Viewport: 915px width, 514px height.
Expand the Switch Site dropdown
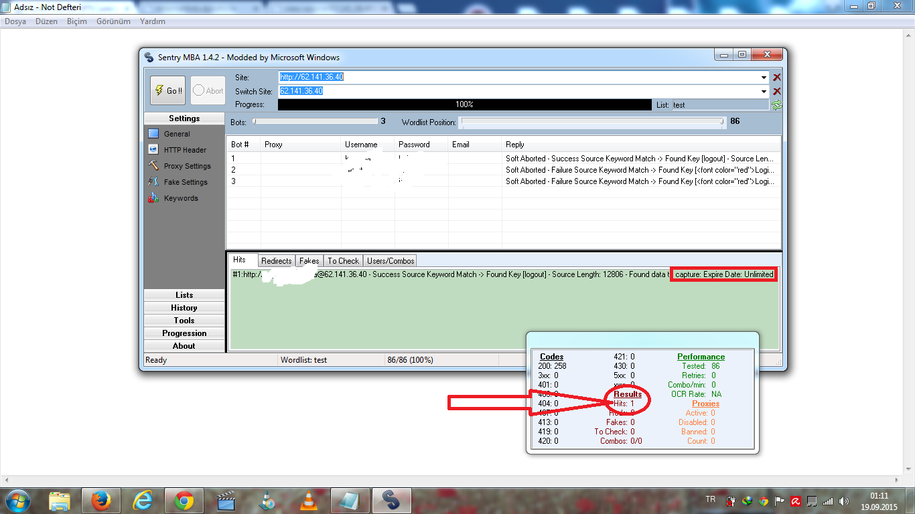click(764, 91)
